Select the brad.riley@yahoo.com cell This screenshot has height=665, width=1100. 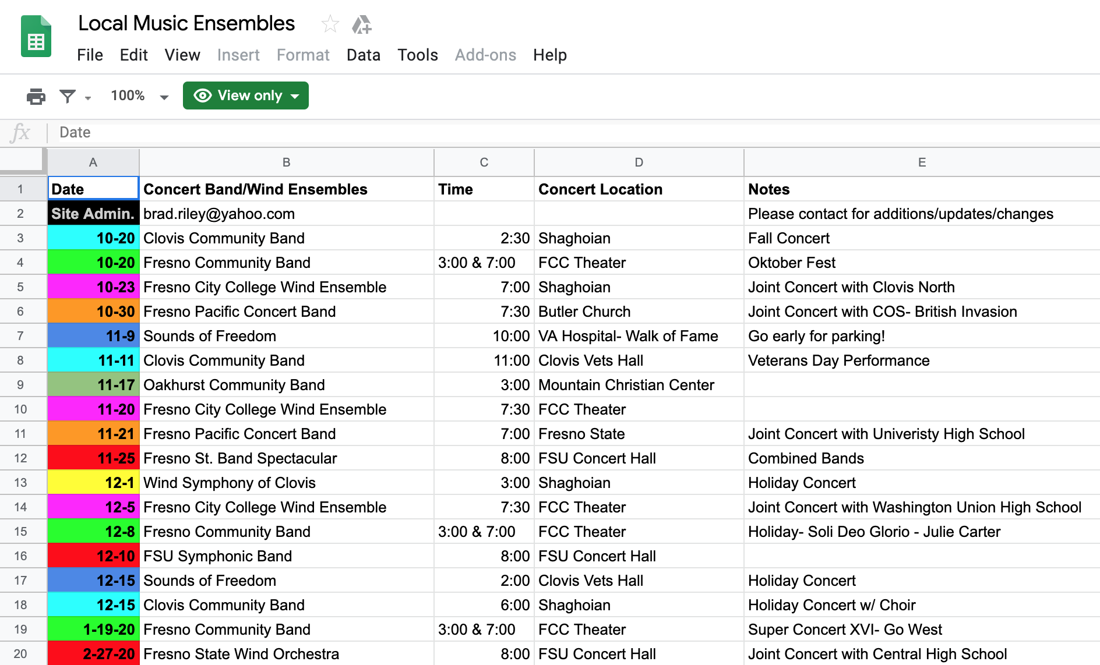(286, 214)
